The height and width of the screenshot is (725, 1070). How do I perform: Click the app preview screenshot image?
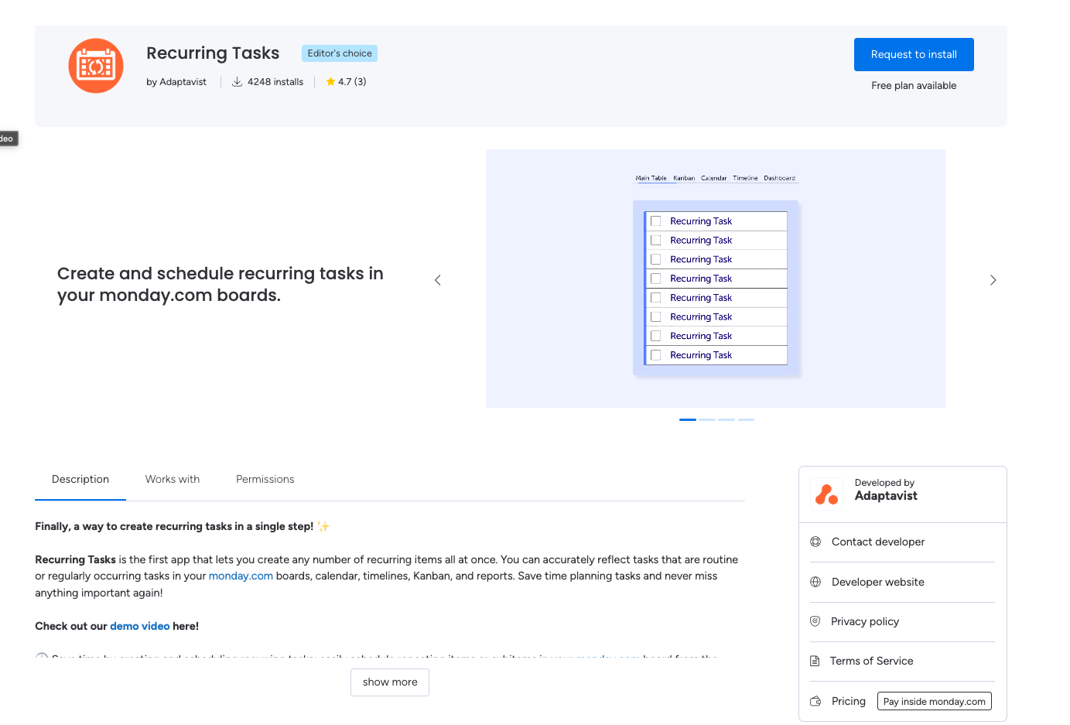click(x=716, y=279)
